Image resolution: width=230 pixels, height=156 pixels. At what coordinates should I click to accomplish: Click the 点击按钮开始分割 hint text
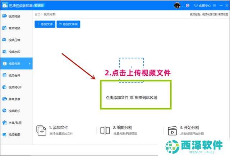(x=192, y=133)
